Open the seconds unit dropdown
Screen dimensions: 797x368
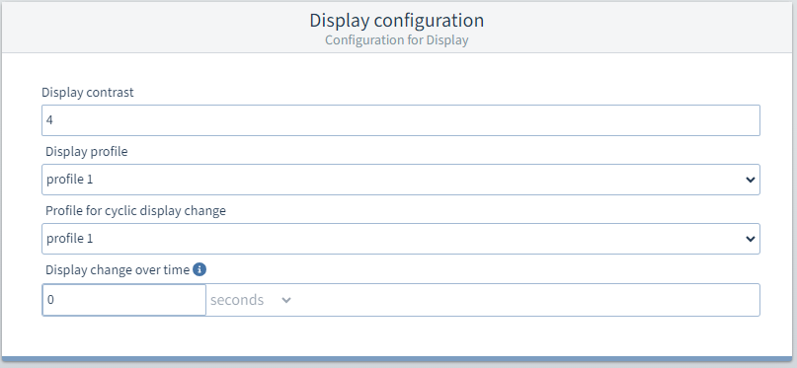(x=251, y=300)
